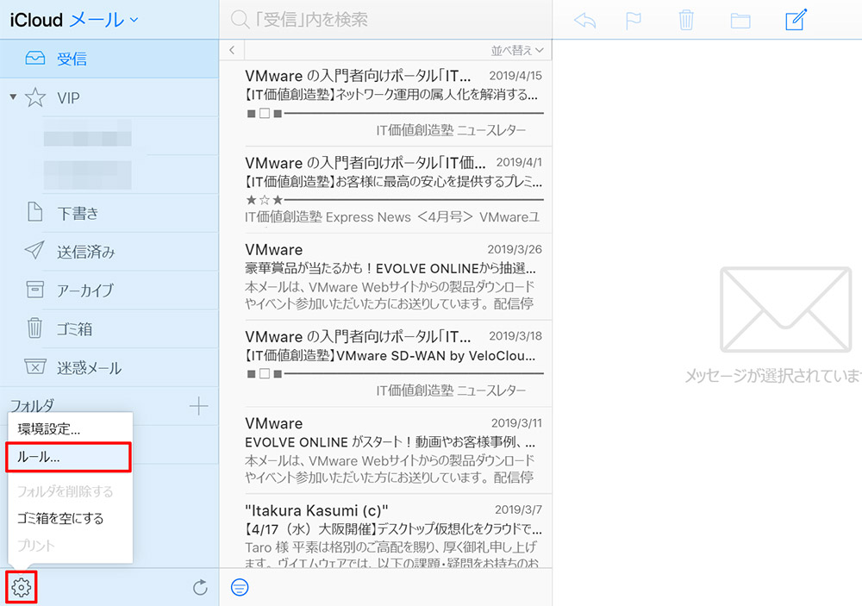This screenshot has height=606, width=862.
Task: Choose フォルダを削除する menu item
Action: click(70, 491)
